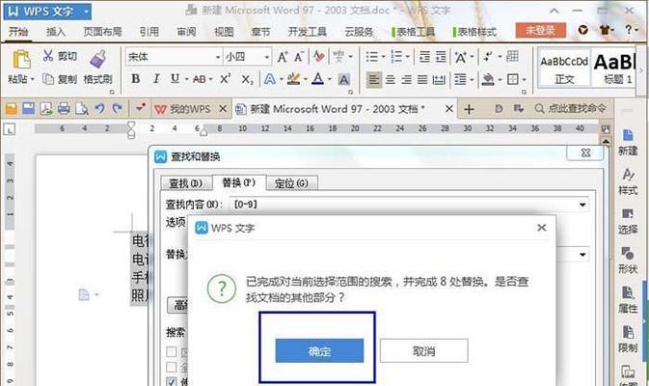Screen dimensions: 649x386
Task: Toggle the strikethrough AB button
Action: pyautogui.click(x=200, y=79)
